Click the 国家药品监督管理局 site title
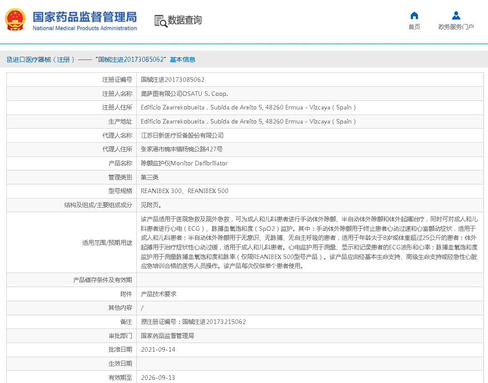Screen dimensions: 488x383 [85, 17]
